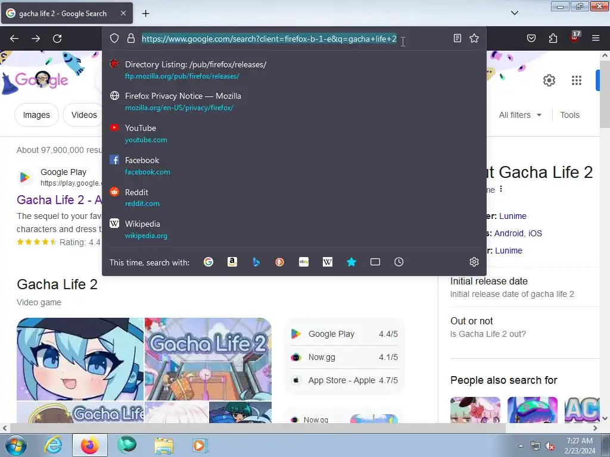This screenshot has width=610, height=457.
Task: Open Gacha Life 2 Google Play result
Action: click(x=59, y=200)
